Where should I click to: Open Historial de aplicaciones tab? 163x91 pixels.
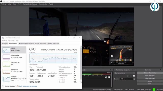[26, 44]
